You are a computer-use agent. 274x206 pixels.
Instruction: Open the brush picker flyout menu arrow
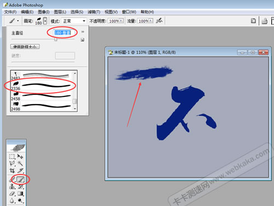tap(83, 32)
